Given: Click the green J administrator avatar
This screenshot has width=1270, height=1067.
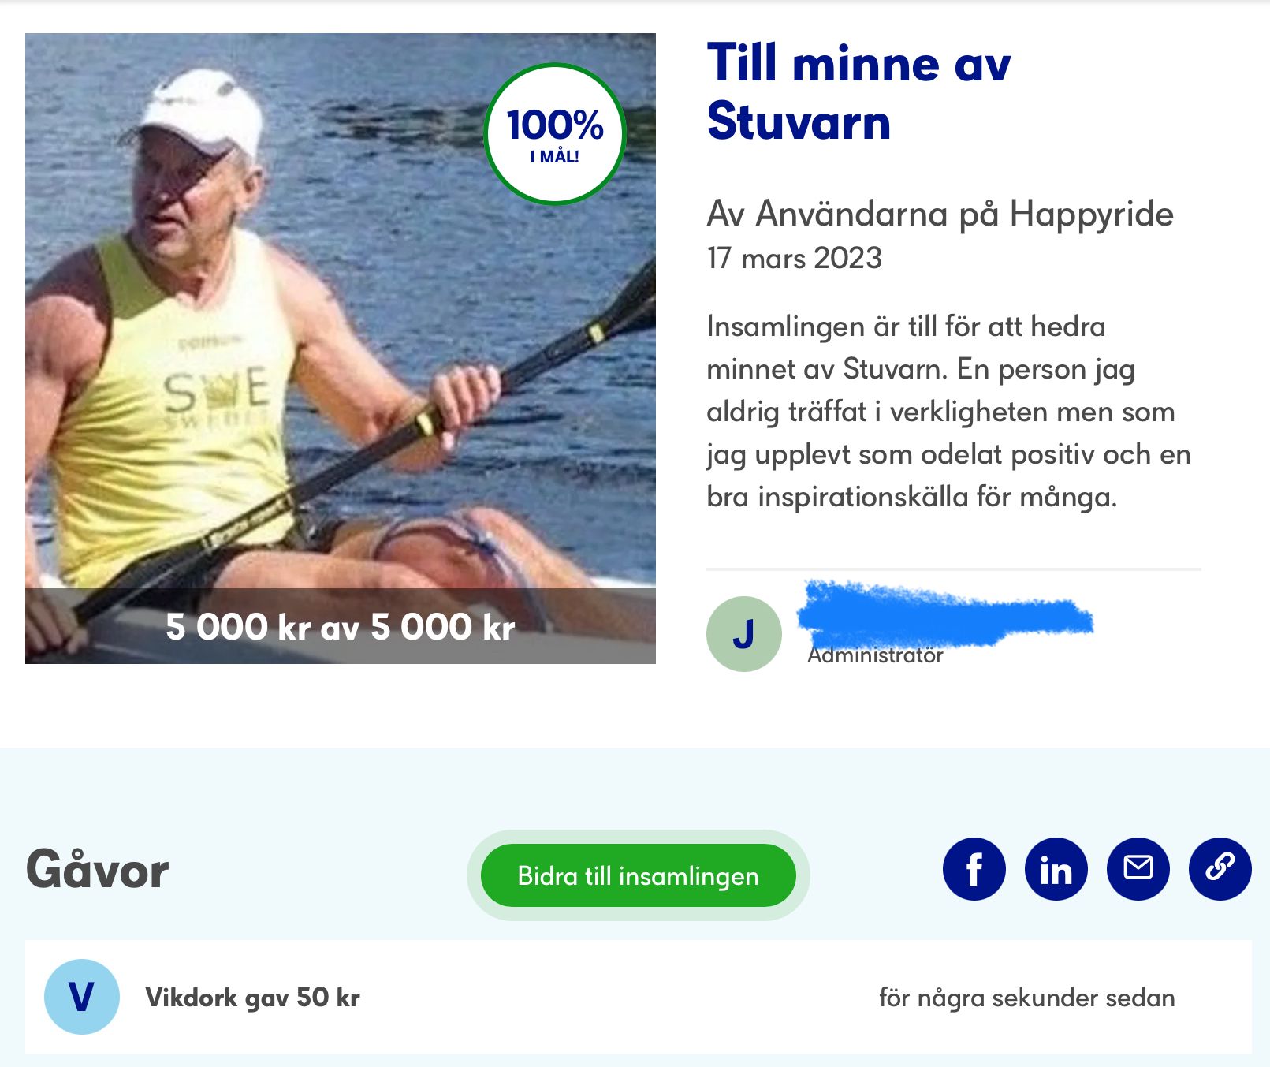Looking at the screenshot, I should click(743, 634).
